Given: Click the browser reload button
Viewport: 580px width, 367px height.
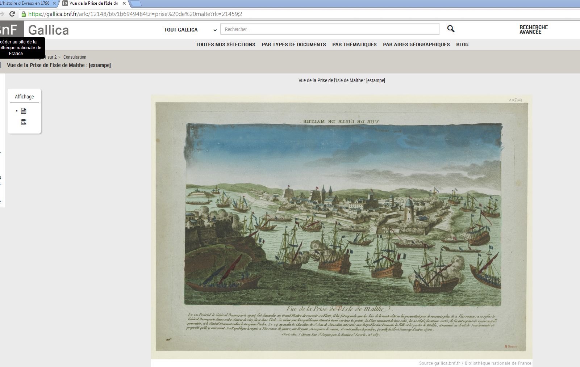Looking at the screenshot, I should pyautogui.click(x=12, y=14).
